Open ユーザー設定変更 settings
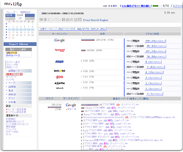Viewport: 183px width, 152px height. [x=17, y=109]
